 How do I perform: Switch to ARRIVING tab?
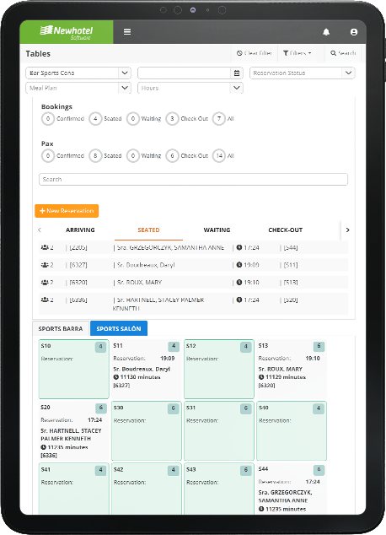point(80,230)
